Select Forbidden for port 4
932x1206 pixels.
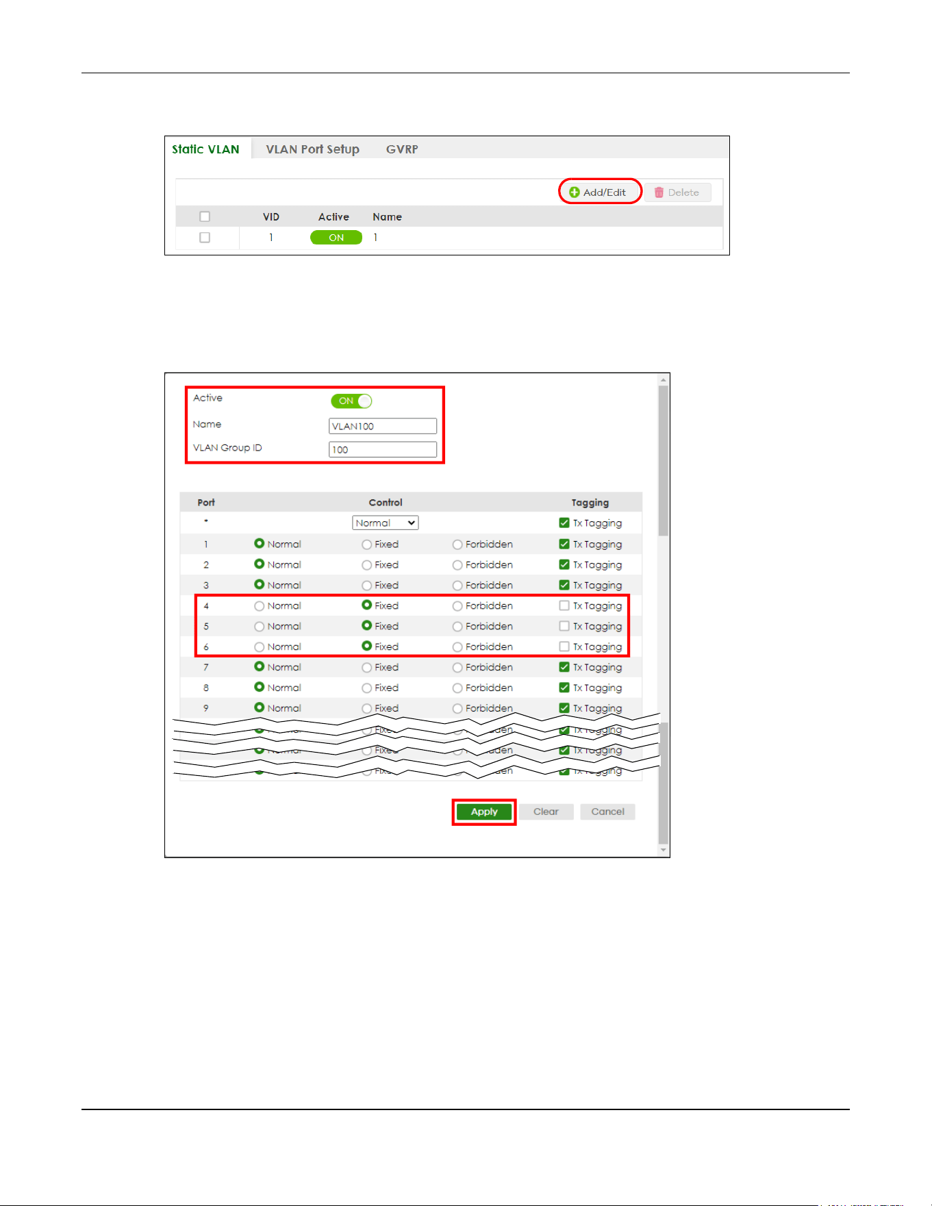point(457,606)
